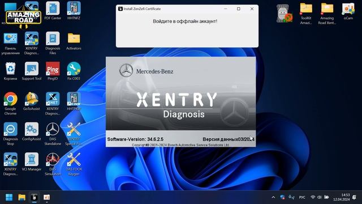The height and width of the screenshot is (204, 362).
Task: Open the ConfigAssist shortcut
Action: [32, 131]
